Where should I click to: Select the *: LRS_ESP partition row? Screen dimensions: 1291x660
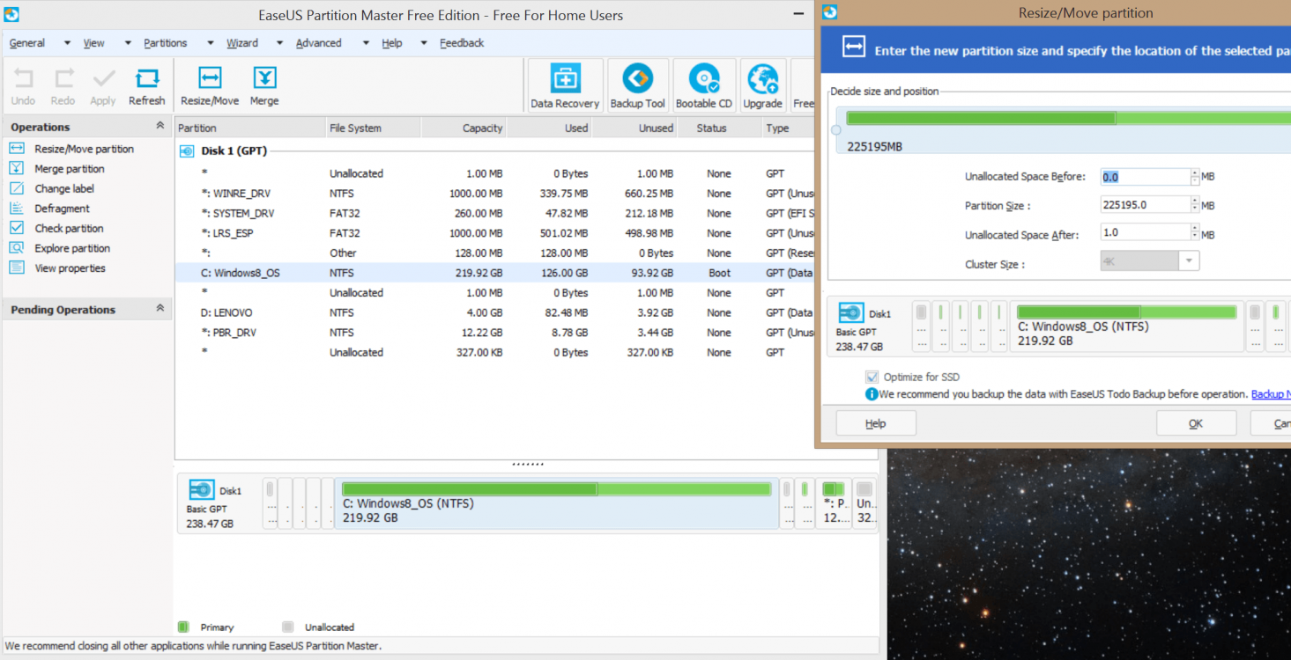(495, 233)
